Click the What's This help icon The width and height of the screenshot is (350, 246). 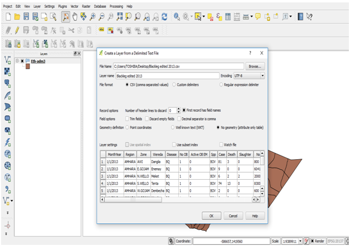click(309, 17)
